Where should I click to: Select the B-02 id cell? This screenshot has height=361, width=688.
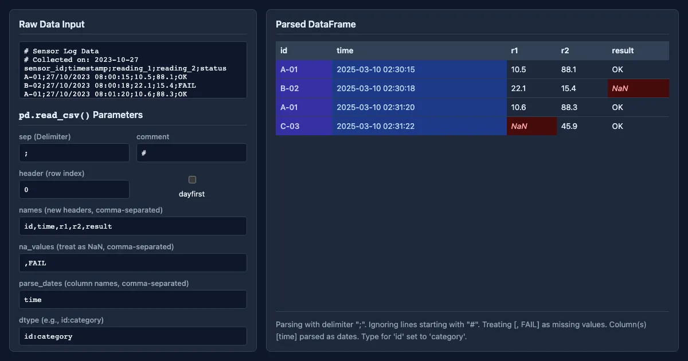304,88
